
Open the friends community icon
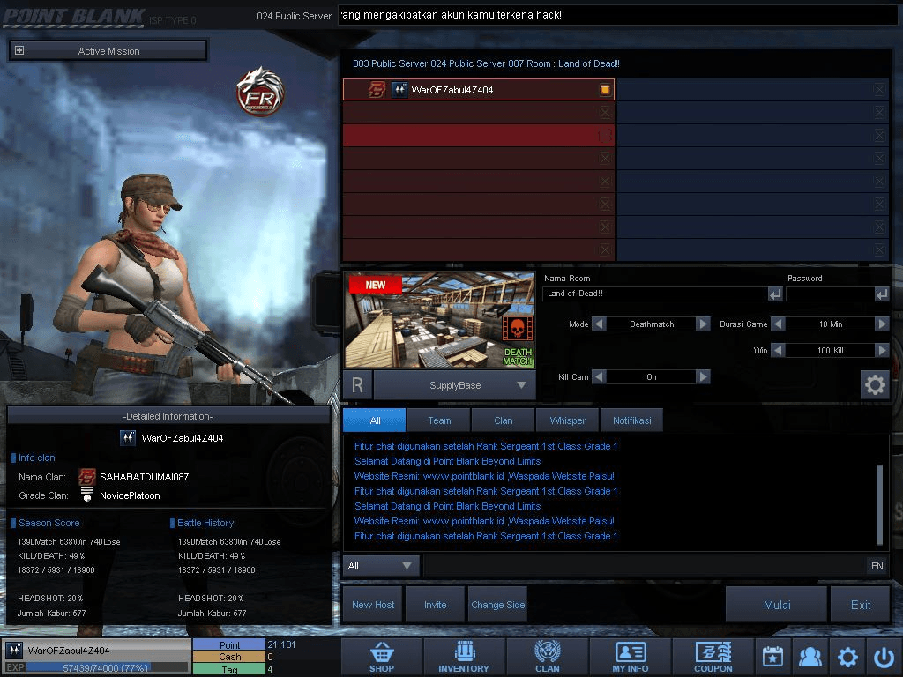[810, 657]
